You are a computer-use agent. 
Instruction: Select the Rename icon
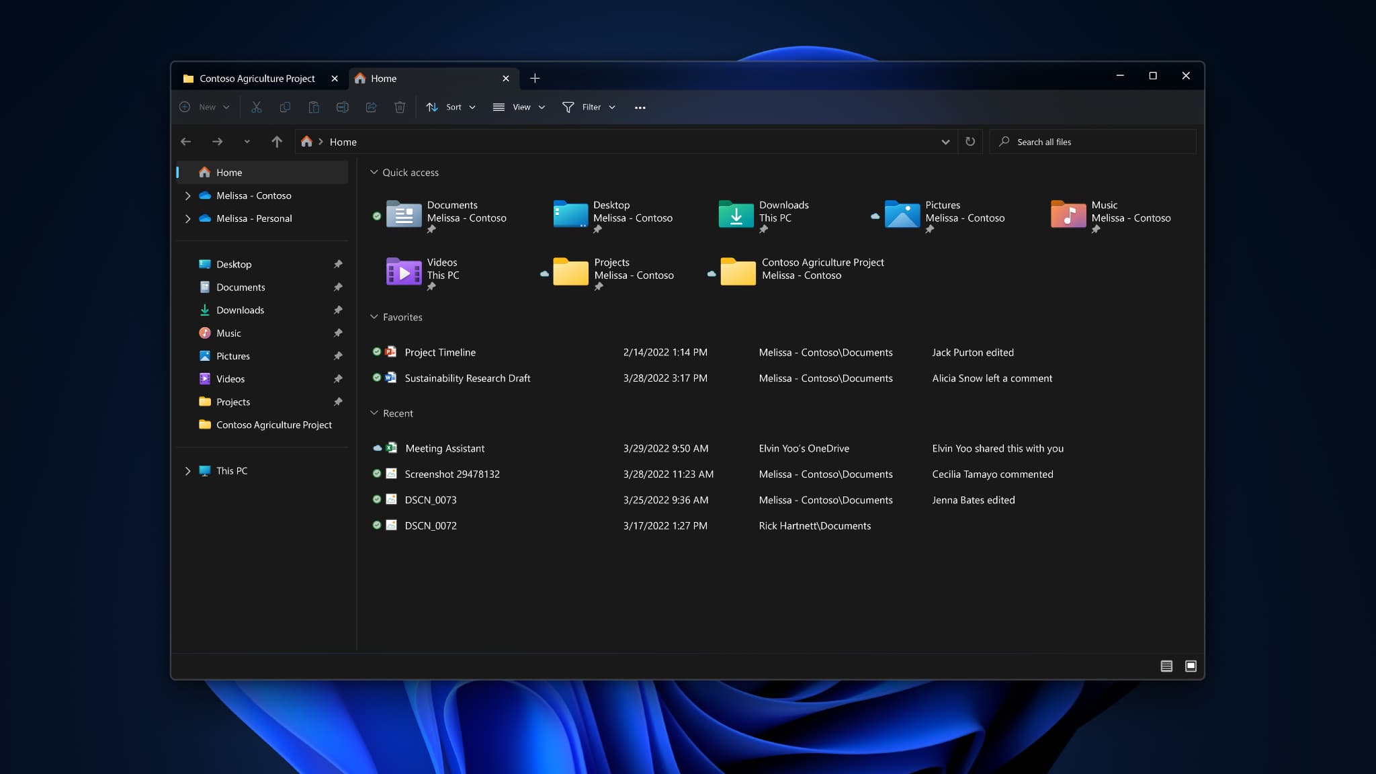[343, 107]
